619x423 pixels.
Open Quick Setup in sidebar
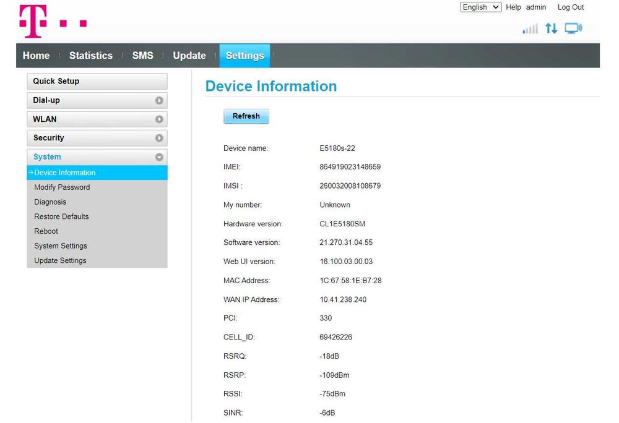click(x=97, y=81)
